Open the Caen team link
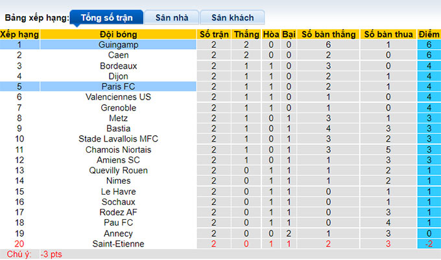The width and height of the screenshot is (441, 260). pos(119,56)
